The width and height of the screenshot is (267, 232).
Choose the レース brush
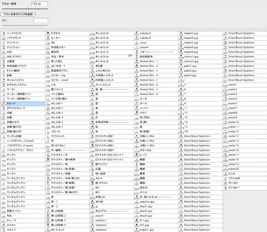coord(156,155)
